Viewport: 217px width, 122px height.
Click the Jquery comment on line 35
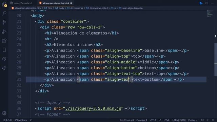[53, 103]
